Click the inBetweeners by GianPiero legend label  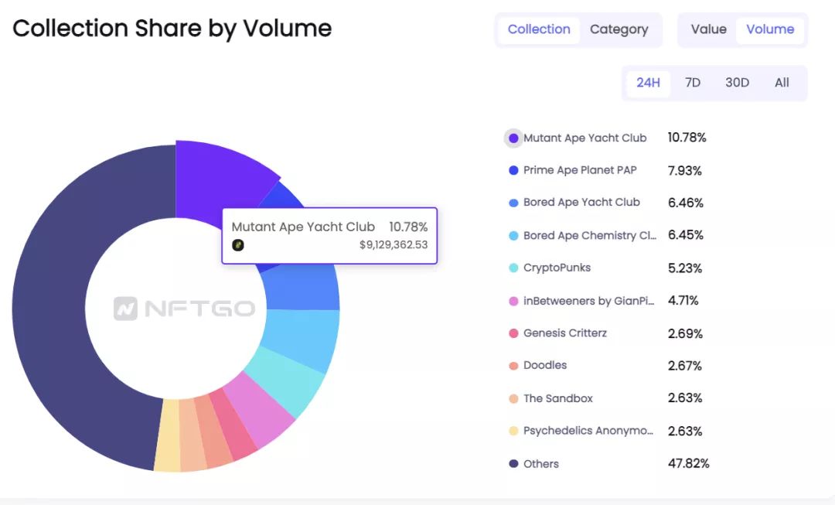coord(588,300)
